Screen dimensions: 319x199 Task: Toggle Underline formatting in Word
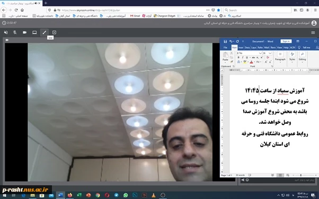click(247, 58)
